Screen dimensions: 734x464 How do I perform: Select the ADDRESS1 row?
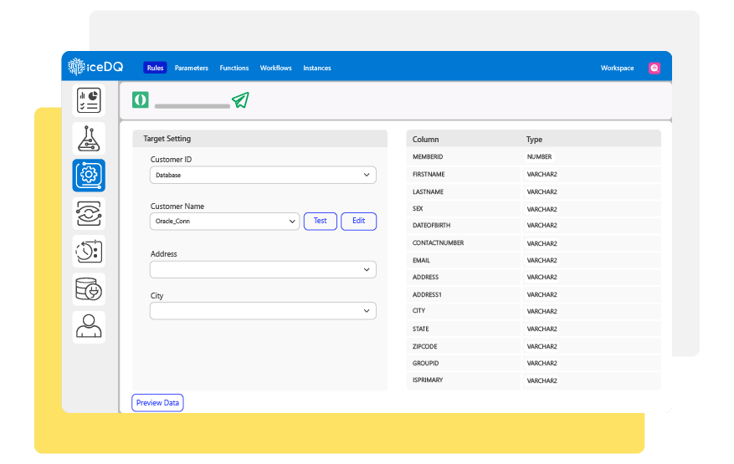534,294
